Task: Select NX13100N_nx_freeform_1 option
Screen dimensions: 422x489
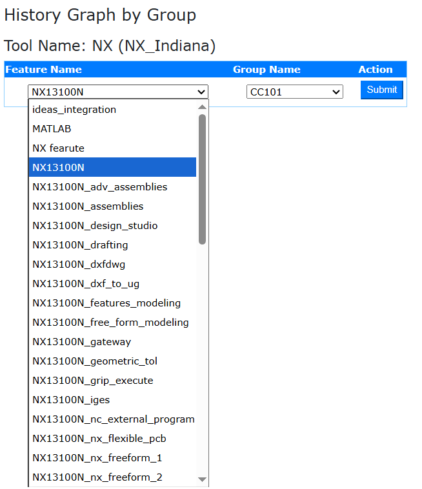Action: pyautogui.click(x=112, y=457)
